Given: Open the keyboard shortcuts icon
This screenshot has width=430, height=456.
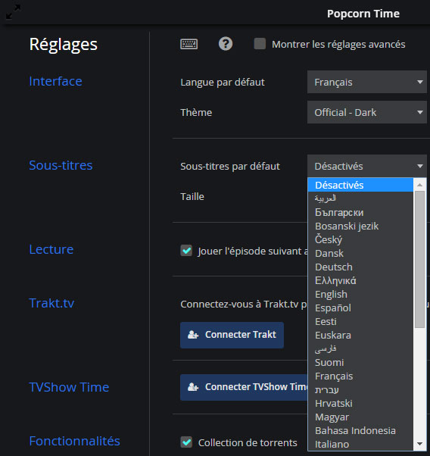Looking at the screenshot, I should coord(189,44).
